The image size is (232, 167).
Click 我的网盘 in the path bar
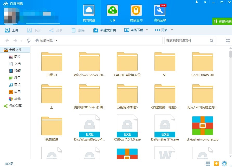[x=47, y=40]
